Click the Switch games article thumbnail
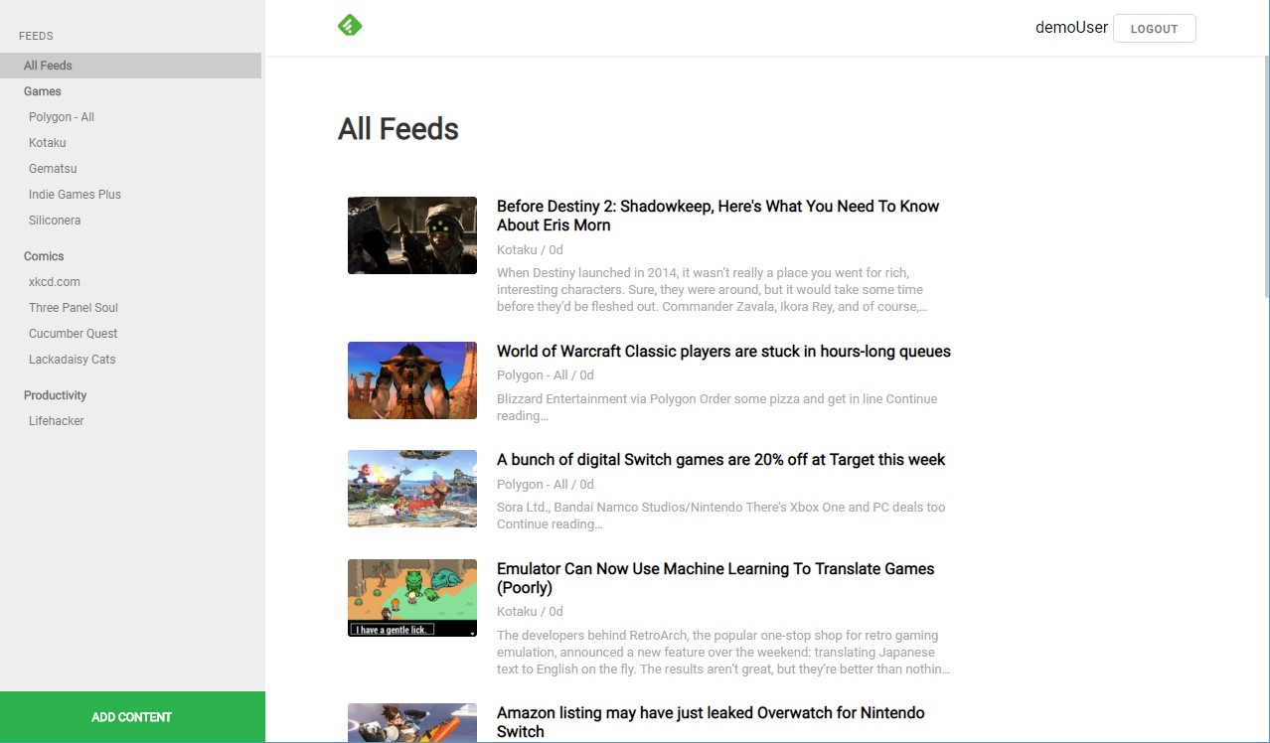This screenshot has width=1270, height=743. pos(412,489)
